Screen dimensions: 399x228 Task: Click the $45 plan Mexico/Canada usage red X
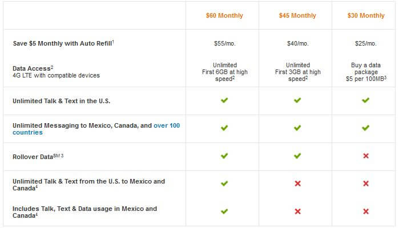(x=297, y=211)
